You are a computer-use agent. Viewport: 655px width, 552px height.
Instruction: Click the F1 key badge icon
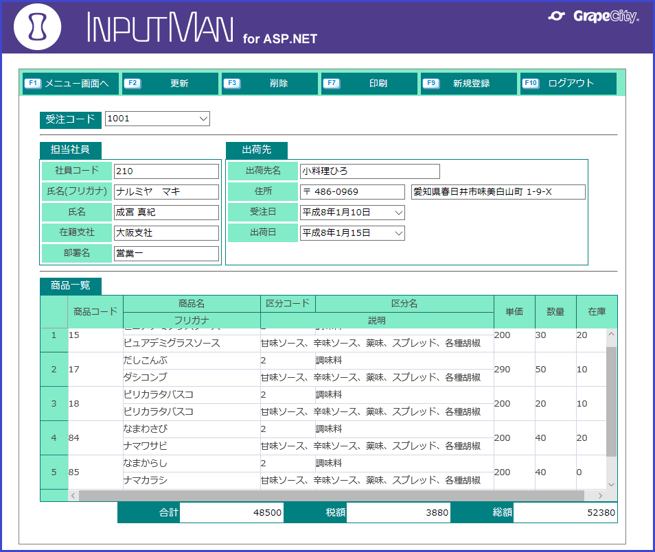click(32, 83)
